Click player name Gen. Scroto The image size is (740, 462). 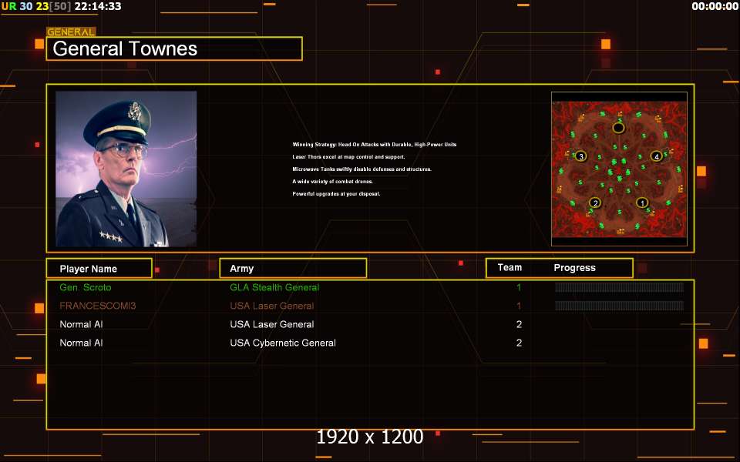[x=86, y=287]
